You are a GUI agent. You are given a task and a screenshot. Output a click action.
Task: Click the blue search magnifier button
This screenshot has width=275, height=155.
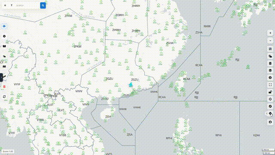click(x=43, y=6)
